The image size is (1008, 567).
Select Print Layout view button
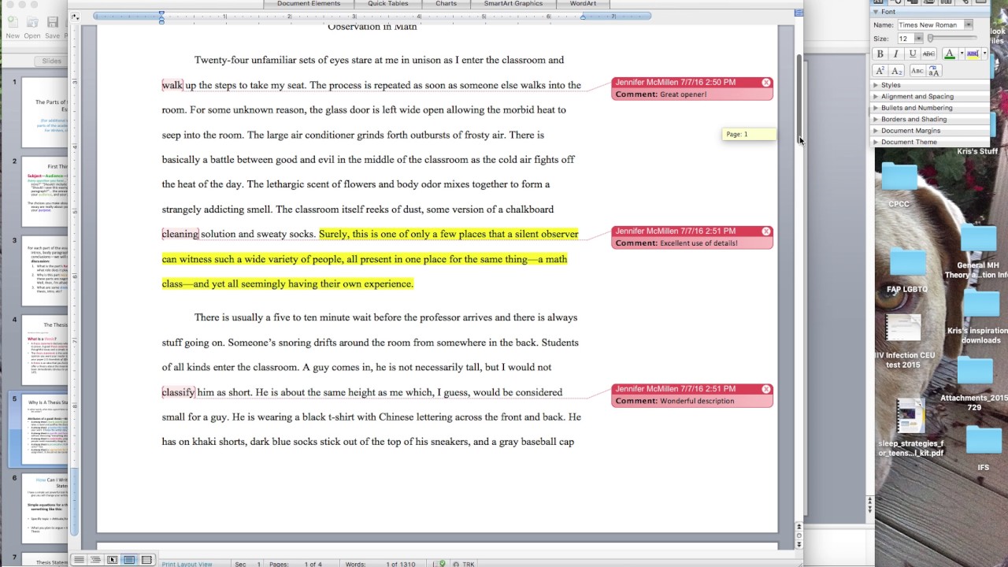click(129, 560)
